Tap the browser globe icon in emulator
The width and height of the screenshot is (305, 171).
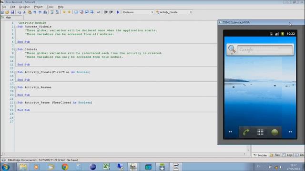point(274,132)
